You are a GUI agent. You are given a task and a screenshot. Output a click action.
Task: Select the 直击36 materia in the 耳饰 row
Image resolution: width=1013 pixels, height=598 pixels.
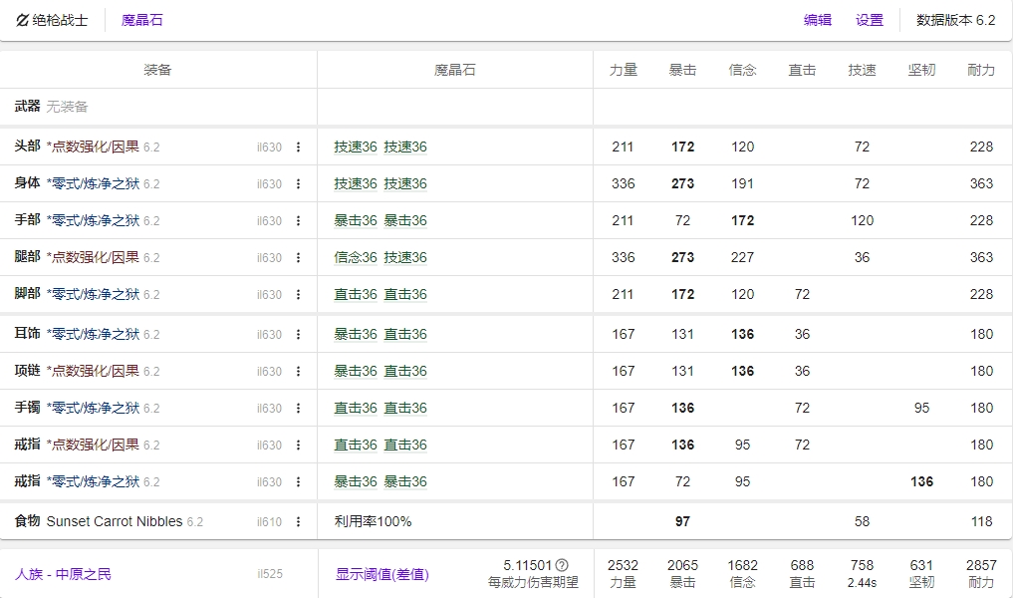pos(405,335)
